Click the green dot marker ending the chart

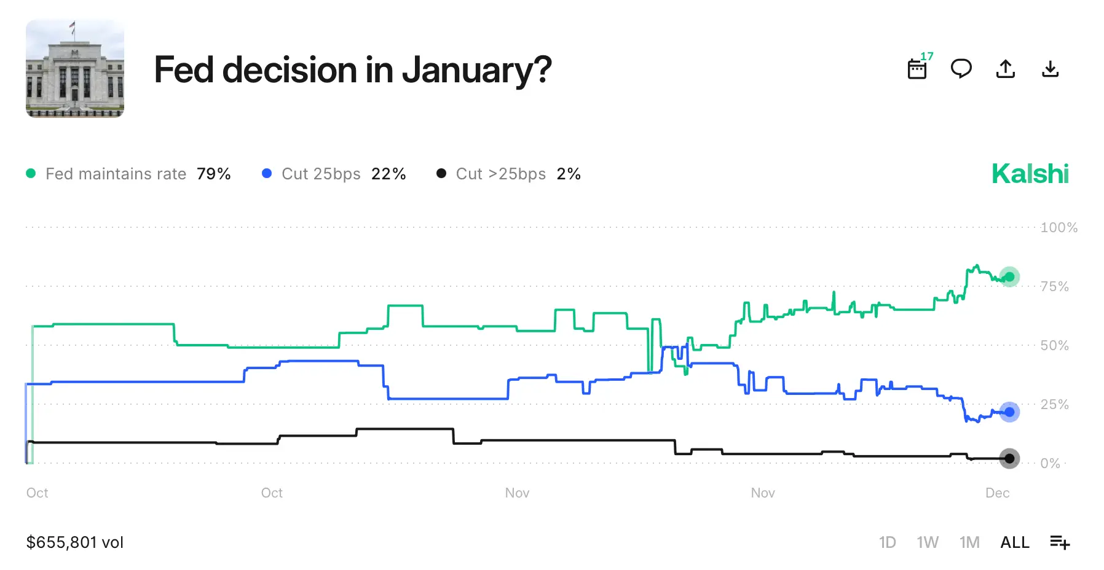pyautogui.click(x=1009, y=277)
